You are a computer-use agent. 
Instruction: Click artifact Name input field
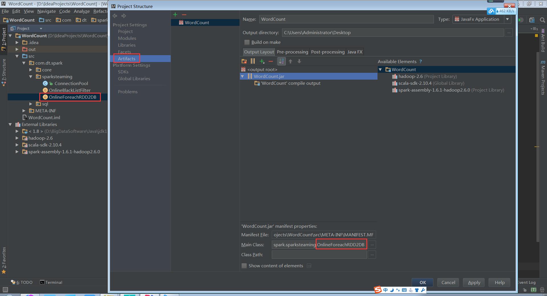(346, 19)
